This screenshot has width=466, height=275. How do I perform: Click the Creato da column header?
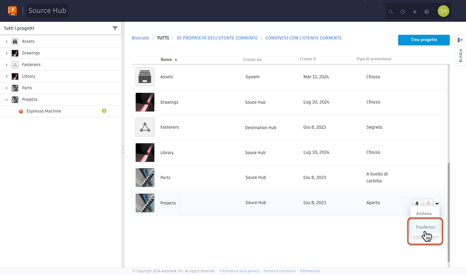coord(252,60)
